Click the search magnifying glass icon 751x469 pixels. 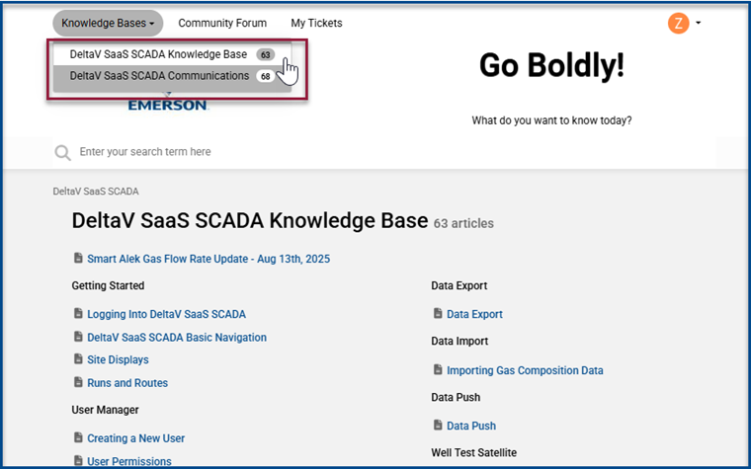pyautogui.click(x=62, y=153)
